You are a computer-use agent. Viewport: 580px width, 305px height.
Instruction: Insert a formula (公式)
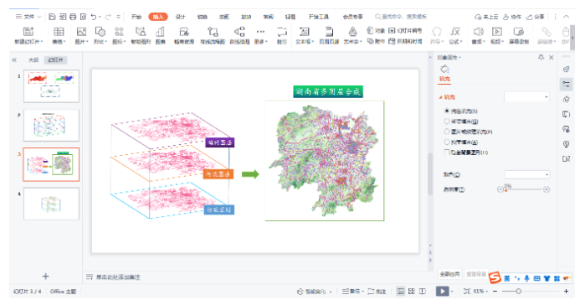455,35
